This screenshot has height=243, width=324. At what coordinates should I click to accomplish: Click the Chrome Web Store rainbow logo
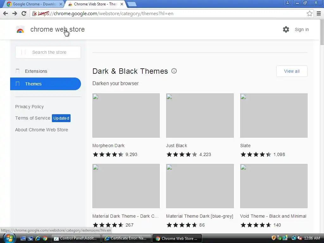click(20, 29)
